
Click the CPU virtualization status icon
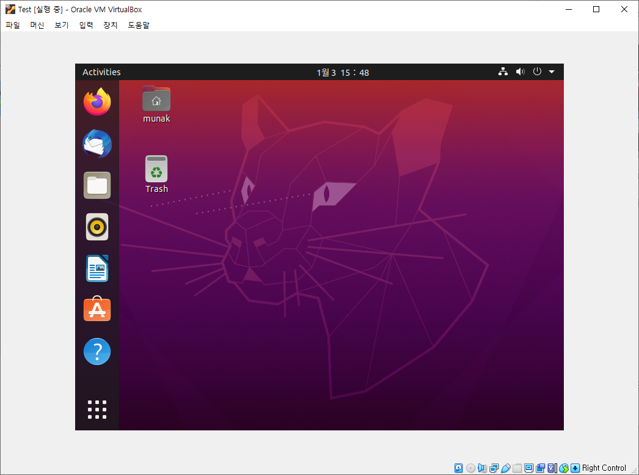click(x=552, y=468)
